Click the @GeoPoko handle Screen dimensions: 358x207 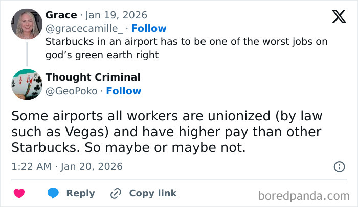(x=72, y=91)
